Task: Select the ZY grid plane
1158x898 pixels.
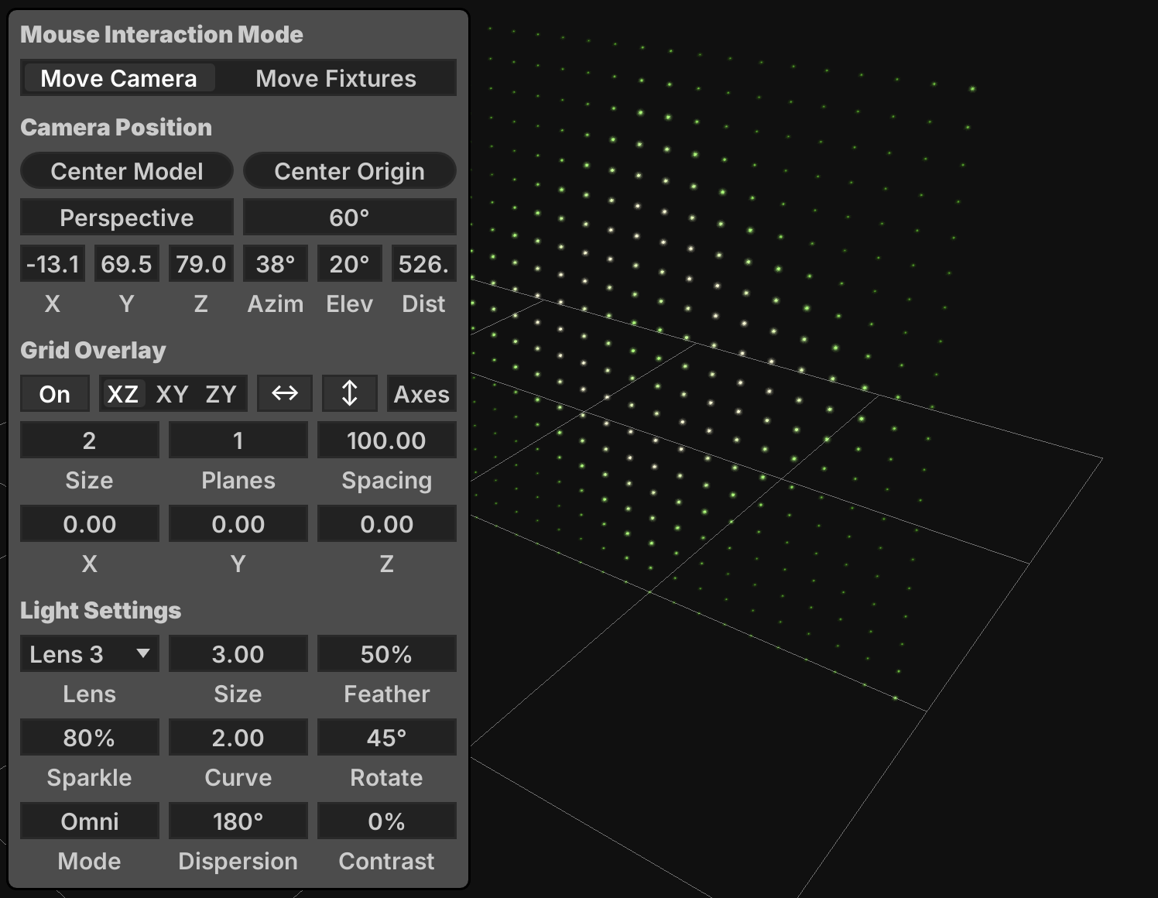Action: (x=221, y=394)
